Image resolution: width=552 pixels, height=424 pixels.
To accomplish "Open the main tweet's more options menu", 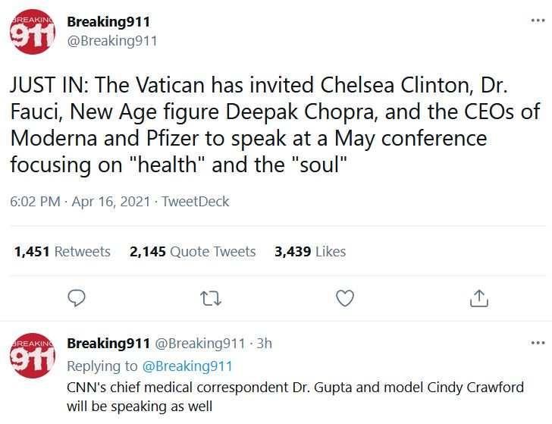I will [538, 21].
